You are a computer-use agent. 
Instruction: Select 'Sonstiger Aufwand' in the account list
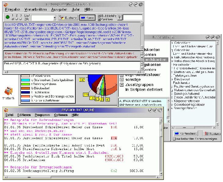[187, 94]
